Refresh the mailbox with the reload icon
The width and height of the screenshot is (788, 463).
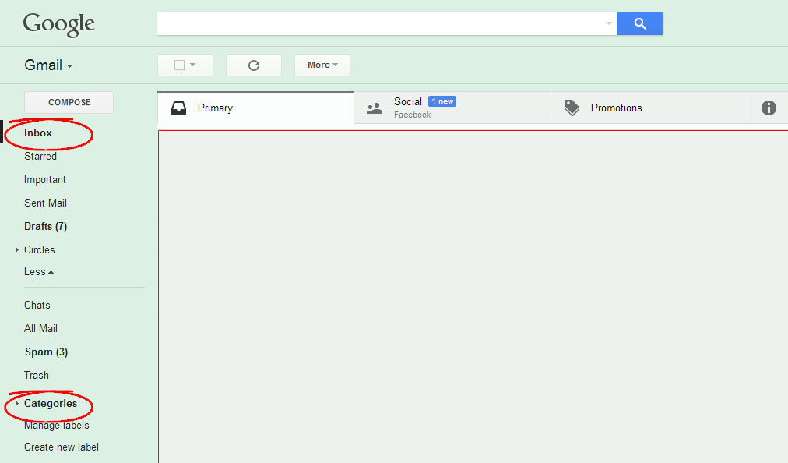coord(254,65)
